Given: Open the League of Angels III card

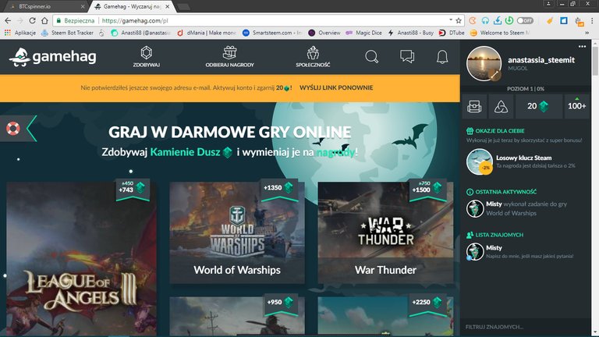Looking at the screenshot, I should click(81, 259).
